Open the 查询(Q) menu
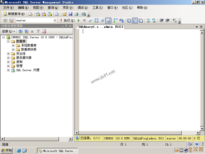The height and width of the screenshot is (154, 205). point(53,8)
